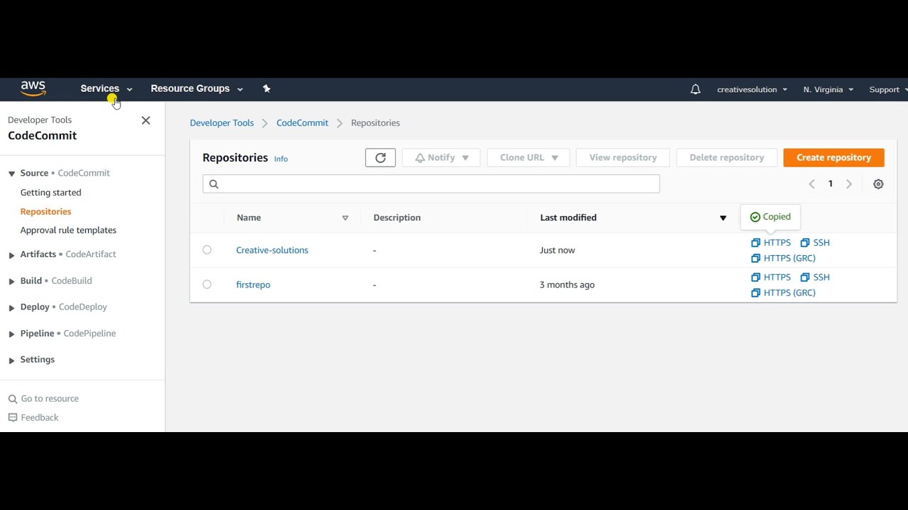Select the firstrepo radio button
Viewport: 908px width, 510px height.
(207, 285)
